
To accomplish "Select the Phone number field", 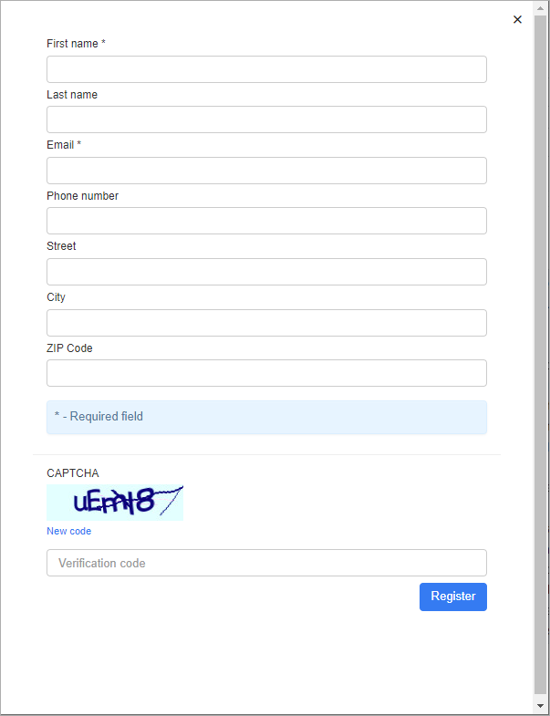I will pos(266,221).
